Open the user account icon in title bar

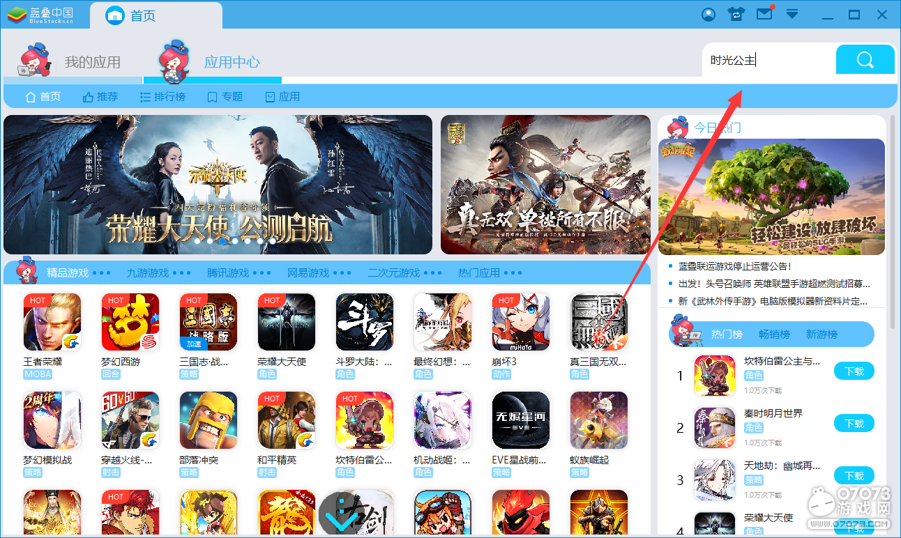709,14
